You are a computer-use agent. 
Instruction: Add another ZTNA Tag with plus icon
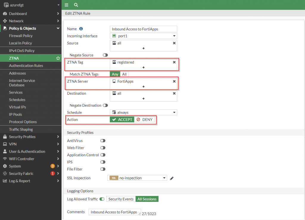coord(143,67)
